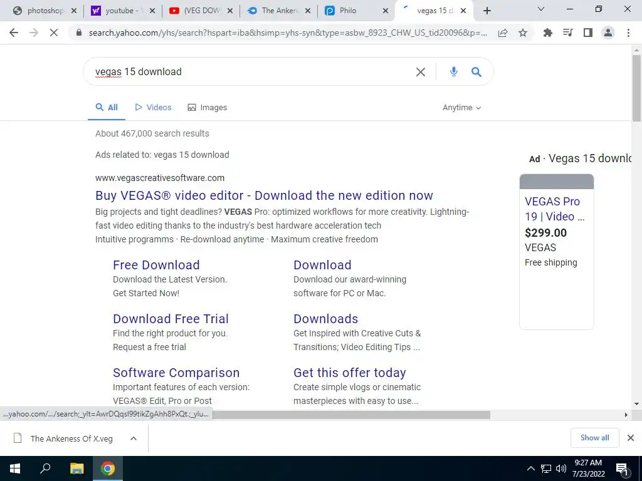Open the Windows Start menu

click(15, 468)
